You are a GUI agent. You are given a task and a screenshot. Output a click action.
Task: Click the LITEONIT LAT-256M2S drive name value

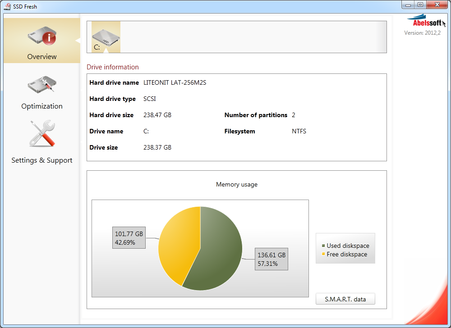tap(175, 83)
